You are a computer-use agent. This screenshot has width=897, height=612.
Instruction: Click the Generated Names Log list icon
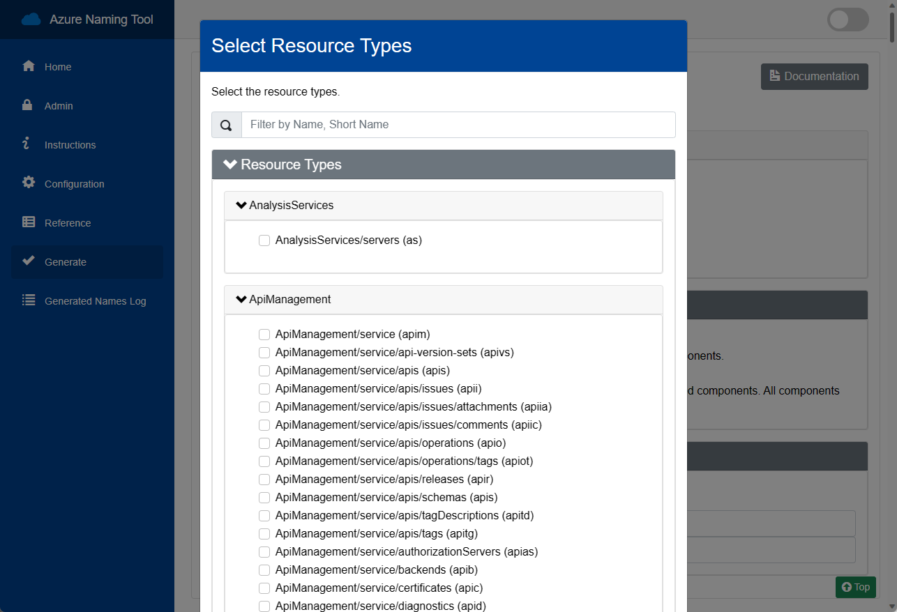(29, 300)
